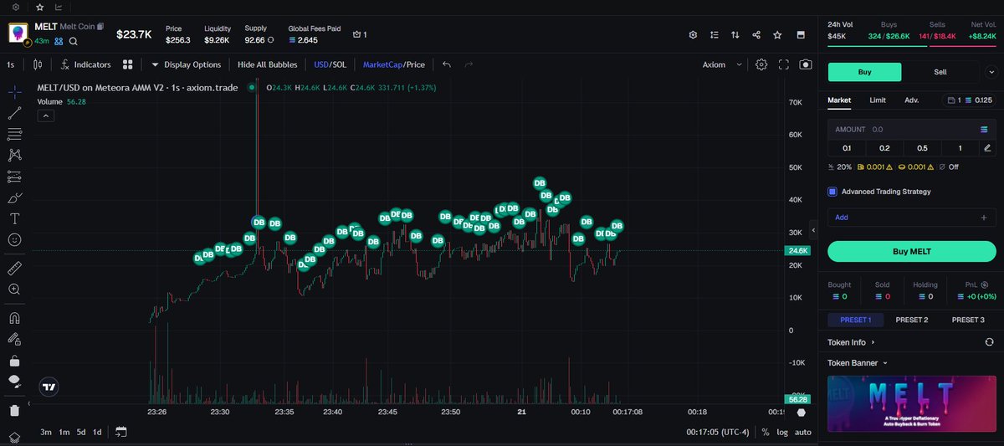Open the date range calendar icon
1004x446 pixels.
point(121,432)
